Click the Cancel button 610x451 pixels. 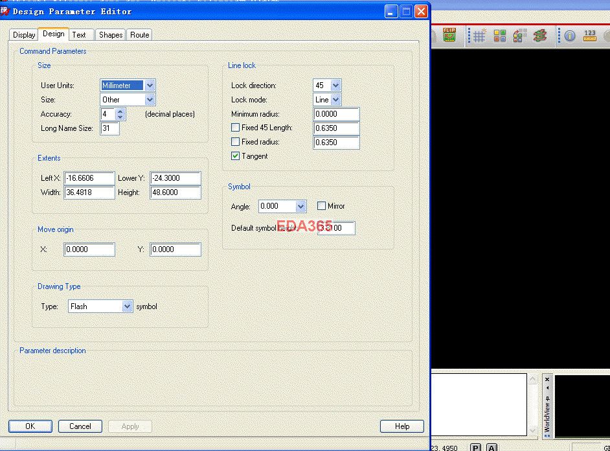point(80,426)
